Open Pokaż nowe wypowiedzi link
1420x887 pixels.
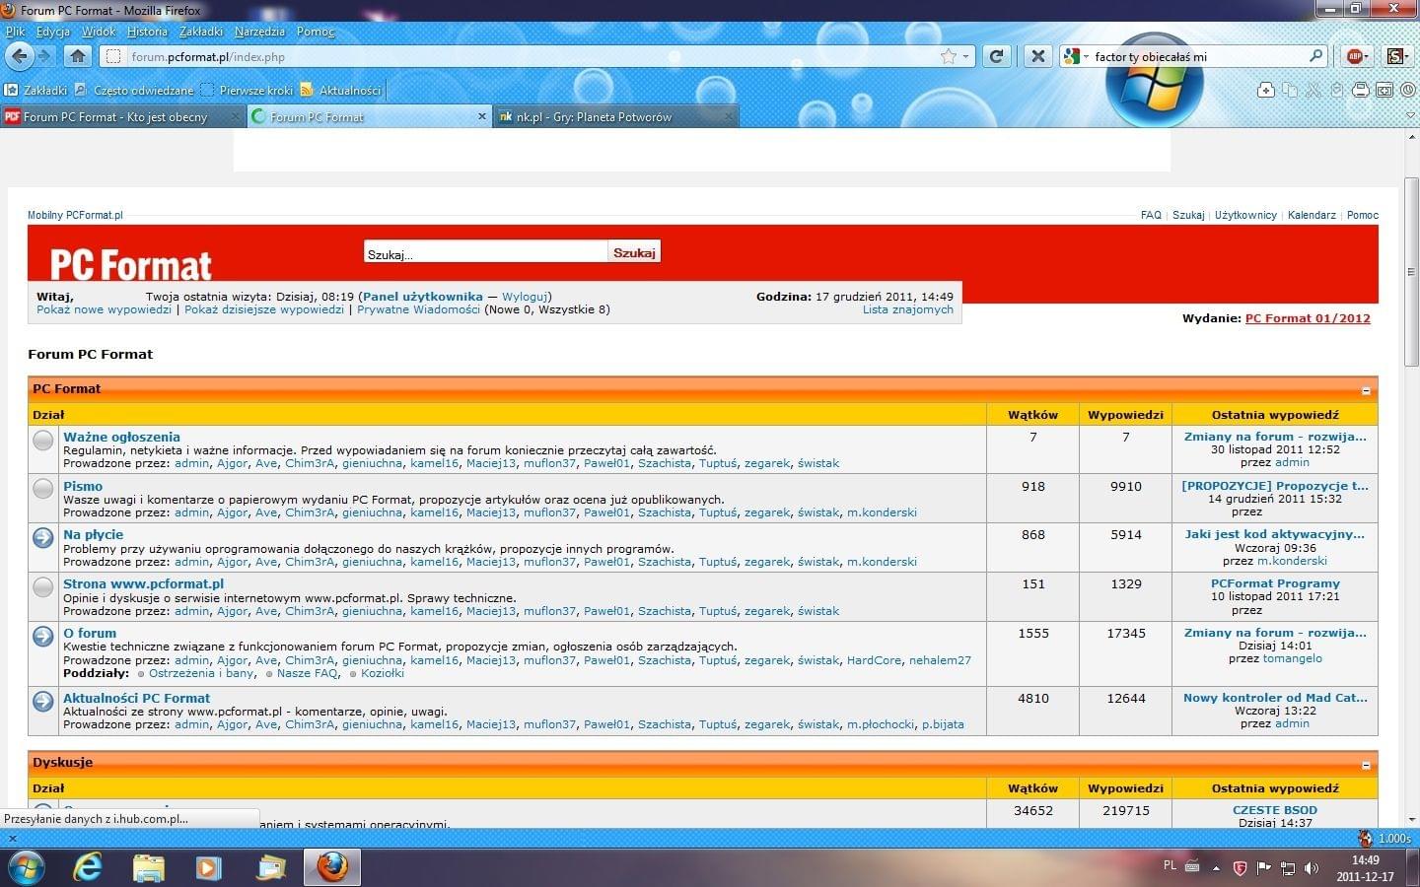tap(104, 309)
